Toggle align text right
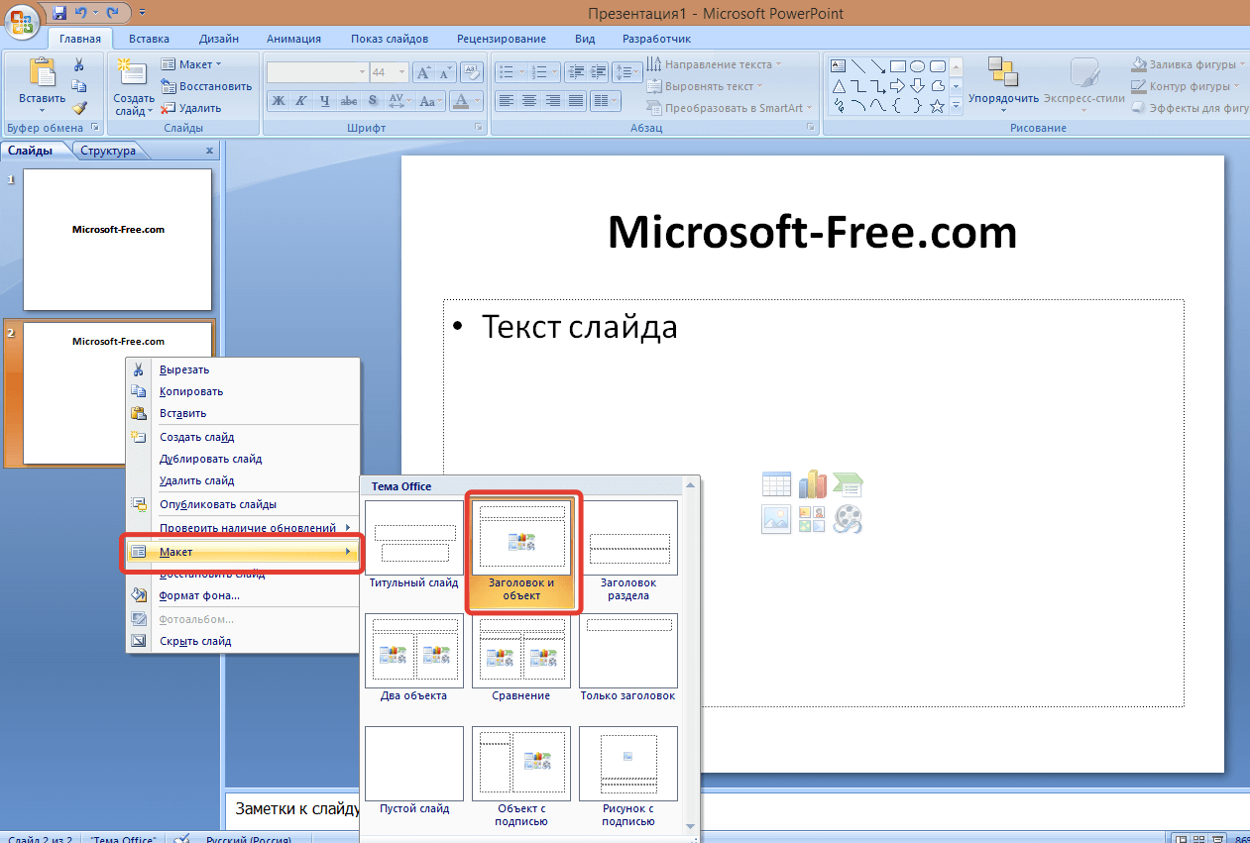Viewport: 1250px width, 843px height. [x=553, y=100]
